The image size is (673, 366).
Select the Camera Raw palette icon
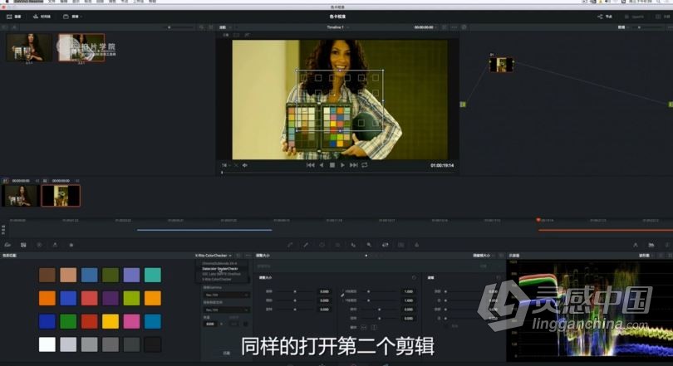point(7,245)
